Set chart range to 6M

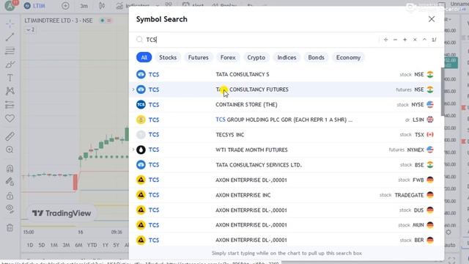pyautogui.click(x=78, y=245)
